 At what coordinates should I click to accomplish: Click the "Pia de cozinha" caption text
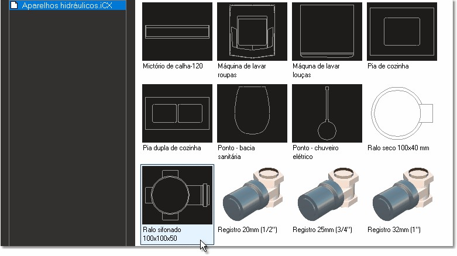pos(388,66)
